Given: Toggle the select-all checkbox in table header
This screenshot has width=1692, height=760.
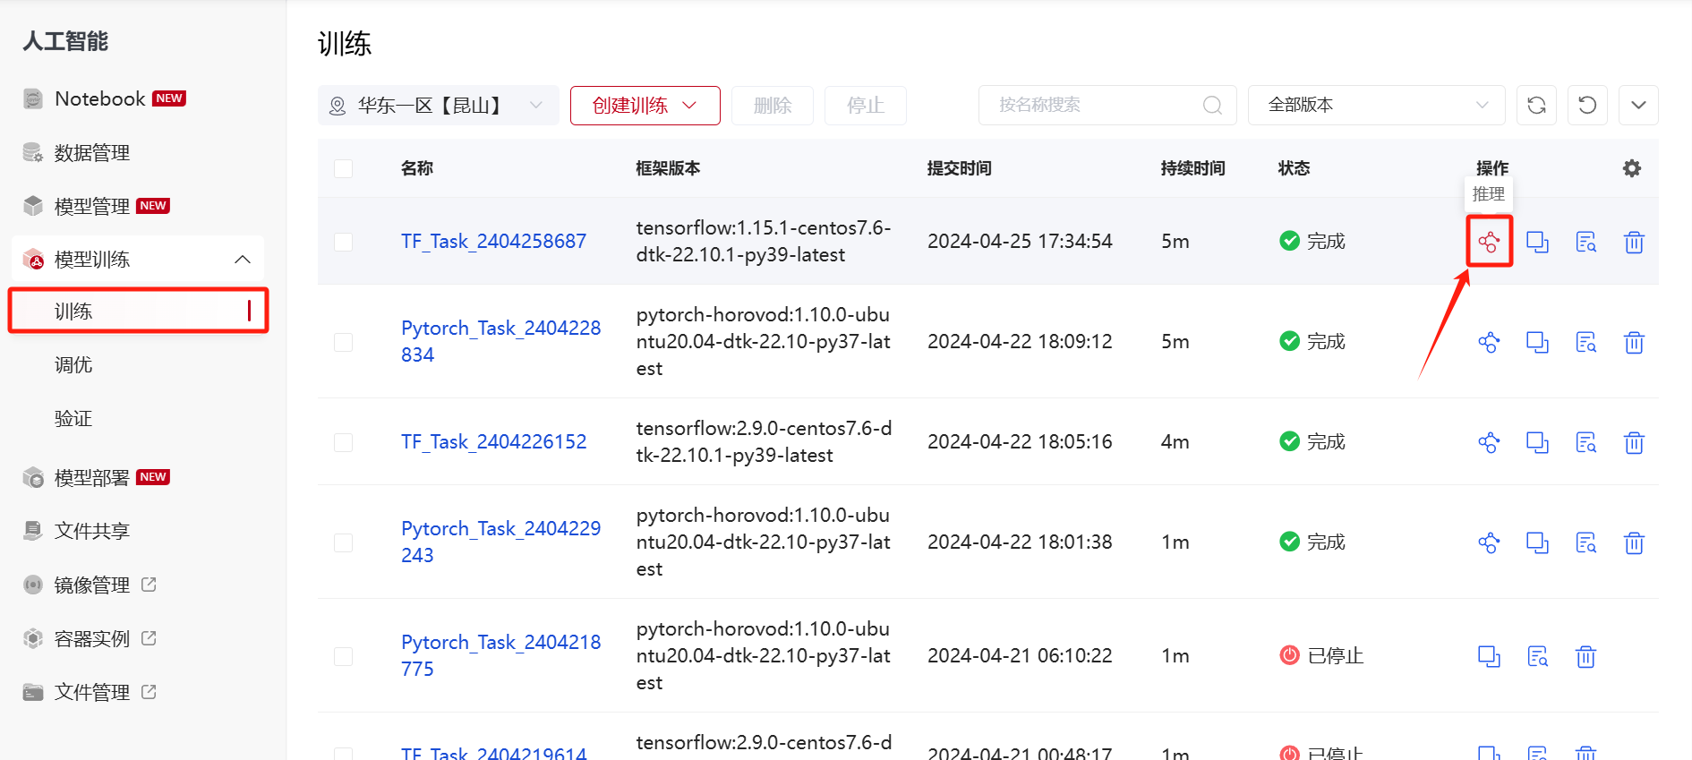Looking at the screenshot, I should click(343, 168).
